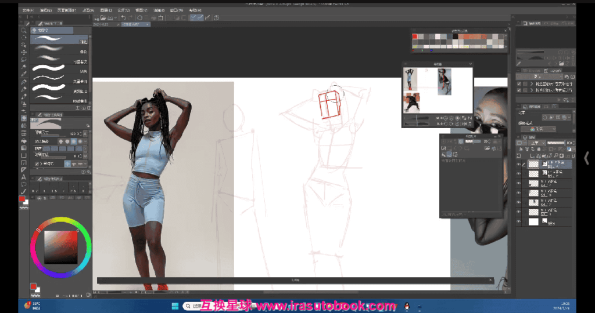Click the Windows Start button
This screenshot has width=595, height=313.
point(175,306)
